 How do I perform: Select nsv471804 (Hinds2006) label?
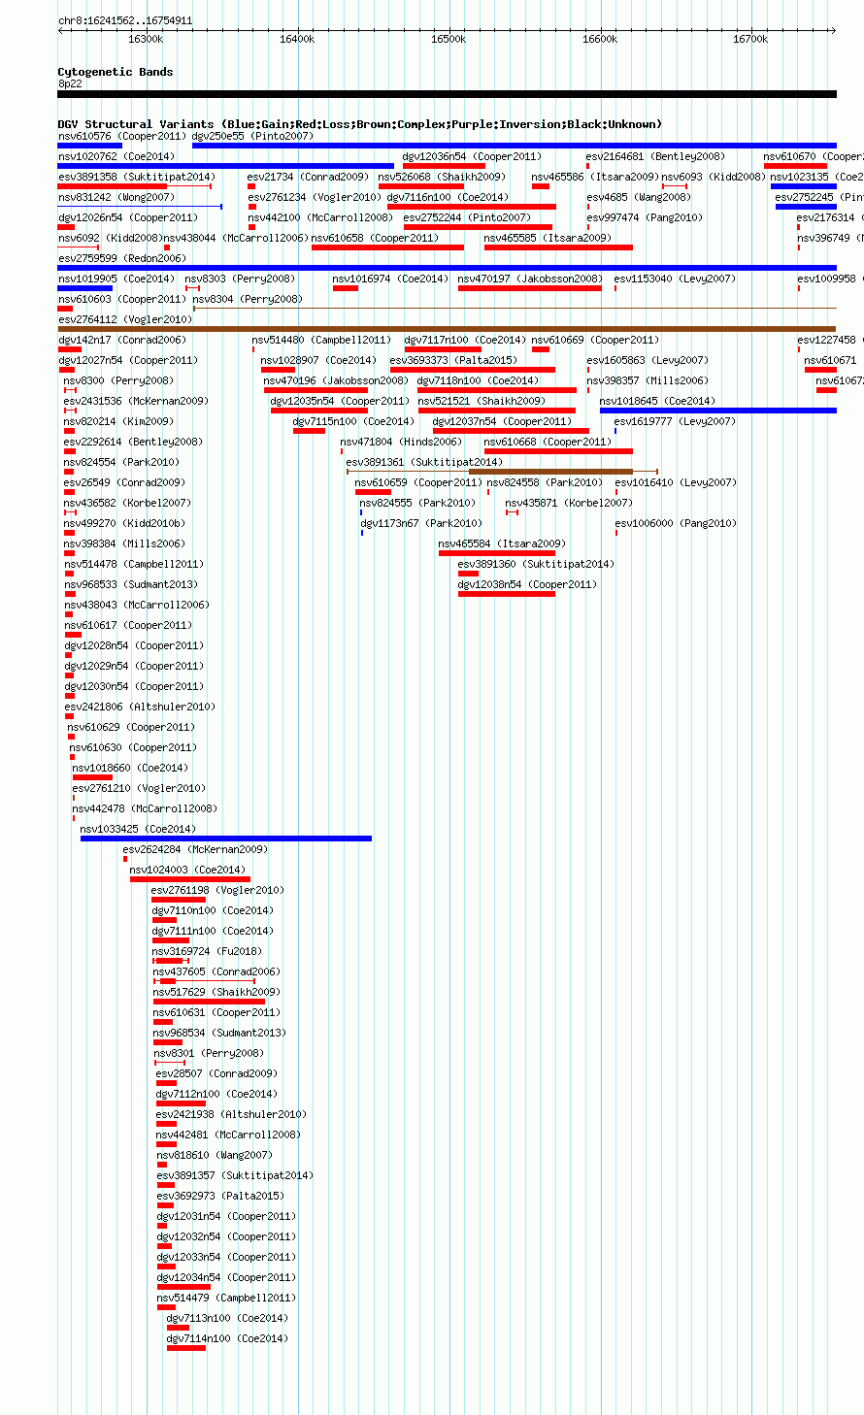point(402,442)
